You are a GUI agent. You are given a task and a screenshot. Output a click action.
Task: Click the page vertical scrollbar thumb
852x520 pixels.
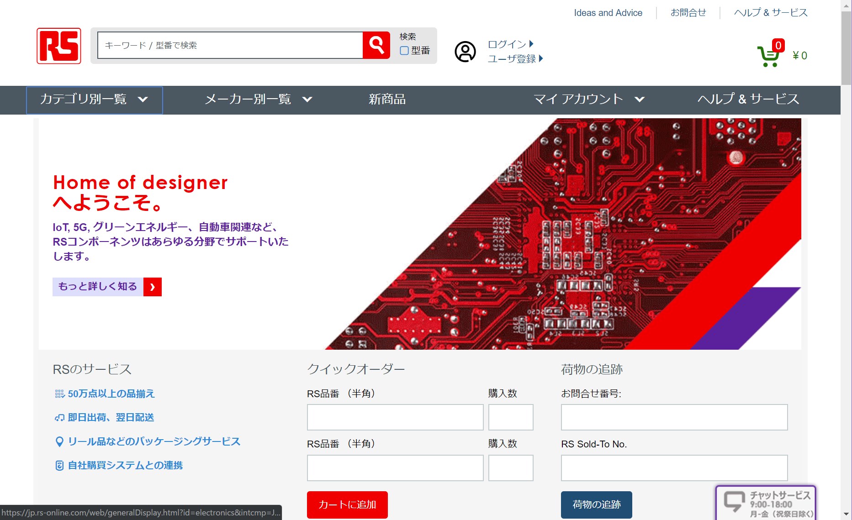[x=846, y=47]
